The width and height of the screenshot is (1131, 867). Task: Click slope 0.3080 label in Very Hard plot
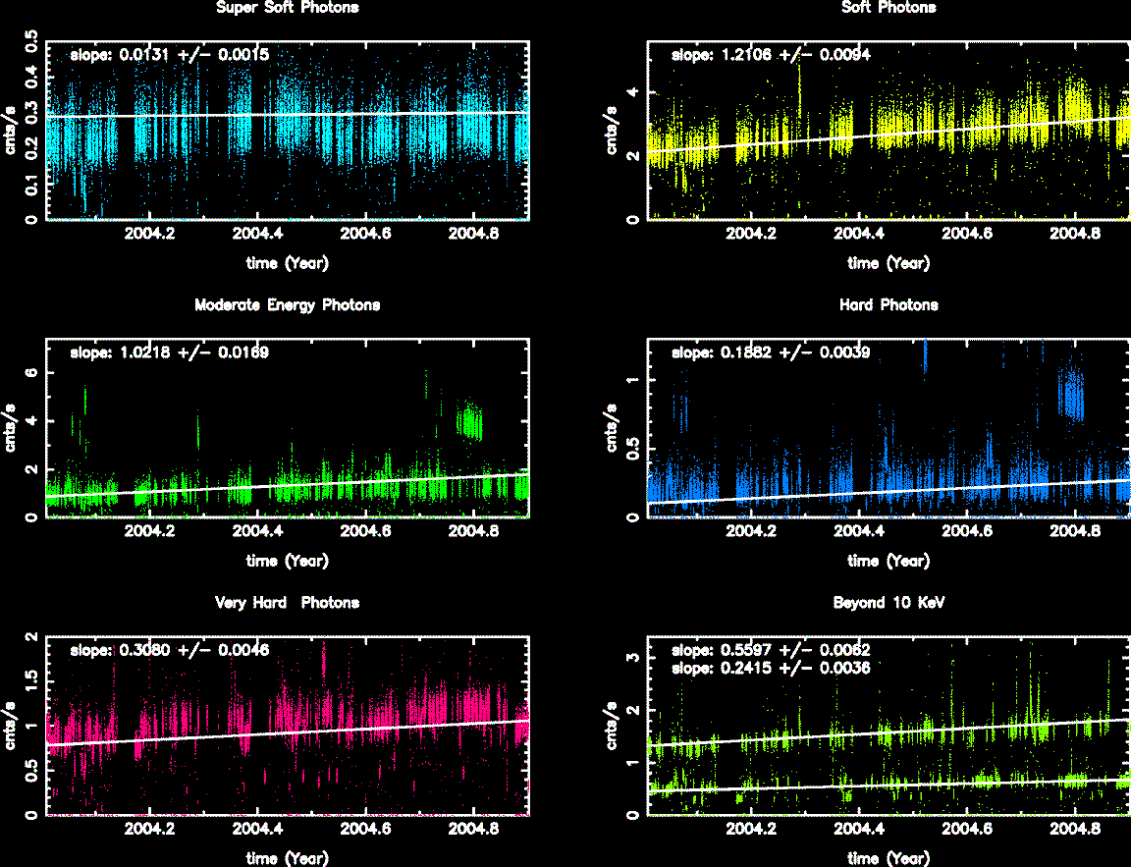point(169,650)
